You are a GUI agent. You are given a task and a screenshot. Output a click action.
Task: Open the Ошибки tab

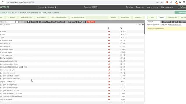pyautogui.click(x=113, y=18)
